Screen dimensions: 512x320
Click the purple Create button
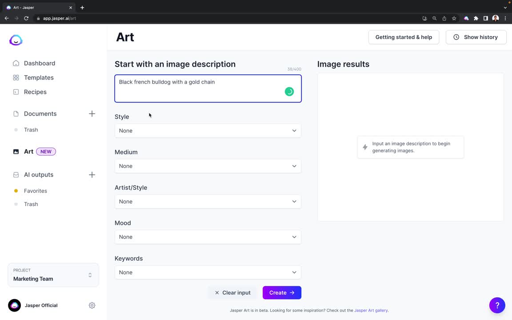tap(282, 292)
